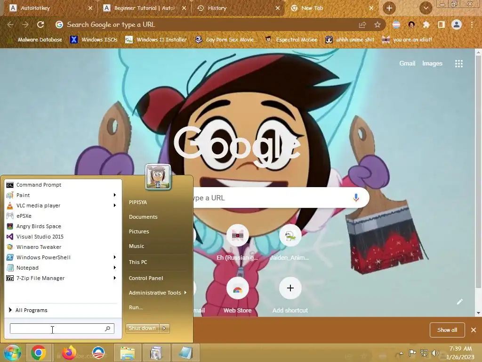The height and width of the screenshot is (362, 482).
Task: Open Google Images link
Action: [432, 64]
